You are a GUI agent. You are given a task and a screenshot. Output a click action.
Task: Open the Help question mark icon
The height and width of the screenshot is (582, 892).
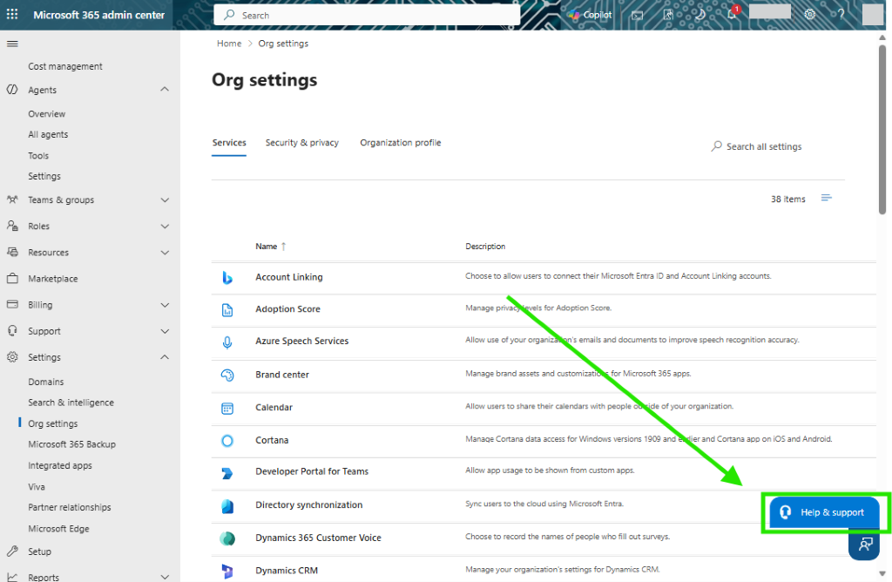click(841, 15)
